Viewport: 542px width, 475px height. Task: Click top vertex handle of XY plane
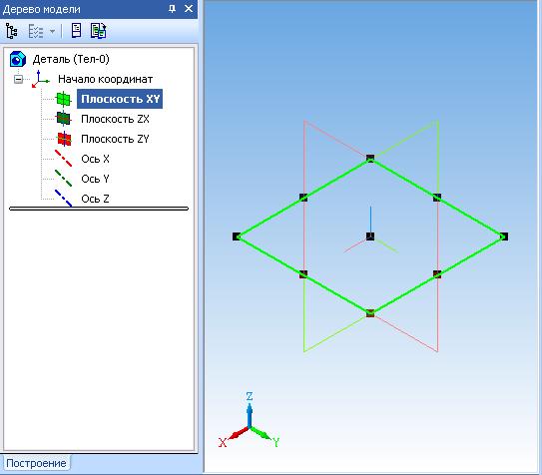[370, 159]
